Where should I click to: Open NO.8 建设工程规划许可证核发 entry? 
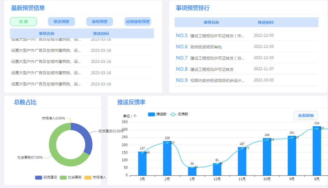coord(212,69)
